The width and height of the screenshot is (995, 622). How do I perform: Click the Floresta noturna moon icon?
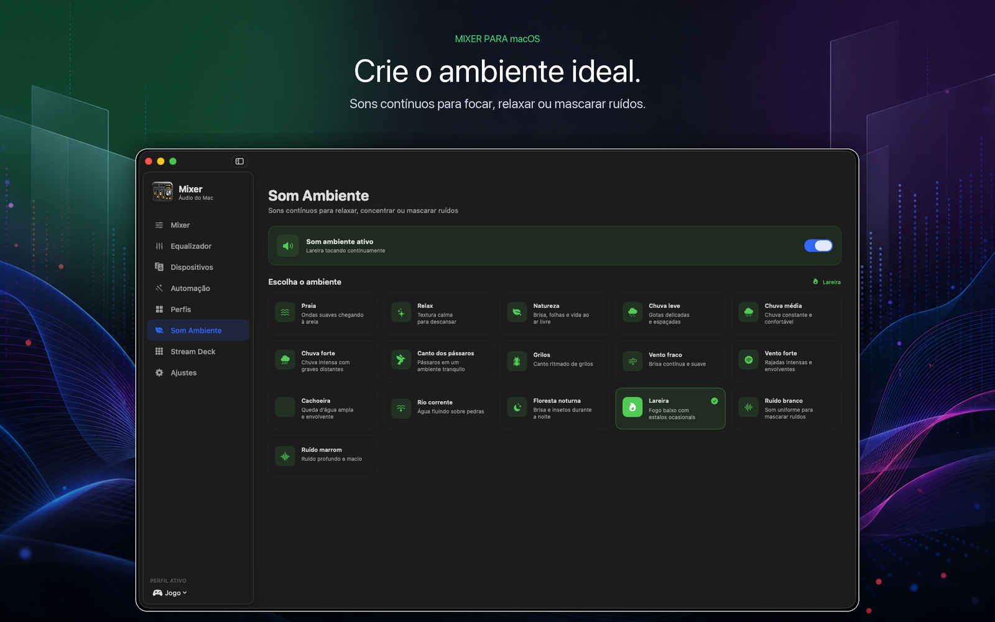tap(517, 407)
